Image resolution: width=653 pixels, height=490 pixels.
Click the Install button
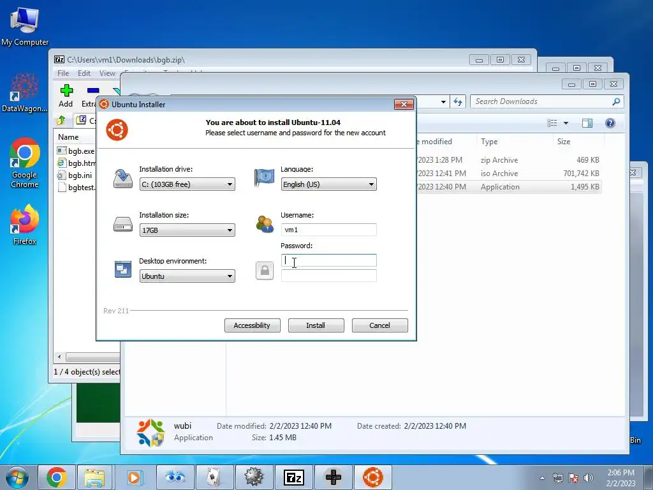(x=316, y=325)
